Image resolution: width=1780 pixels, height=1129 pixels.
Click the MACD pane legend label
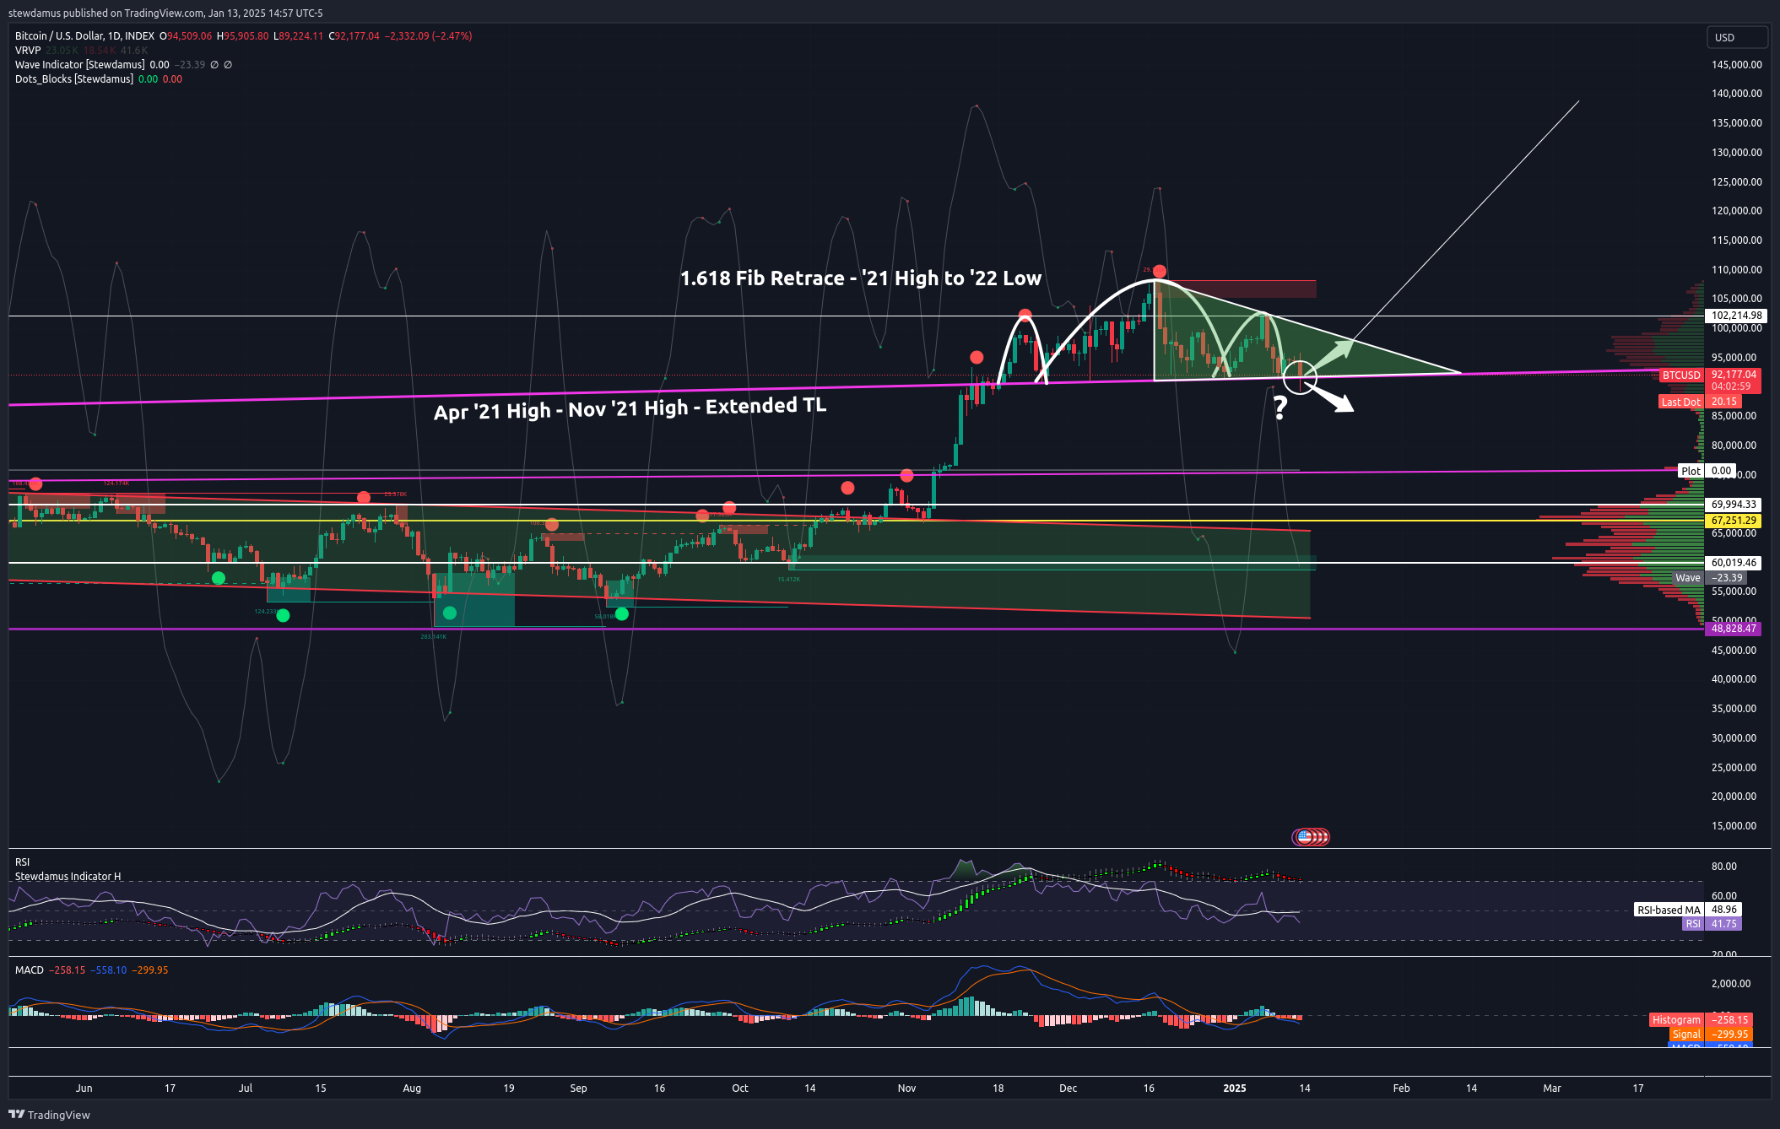click(30, 970)
